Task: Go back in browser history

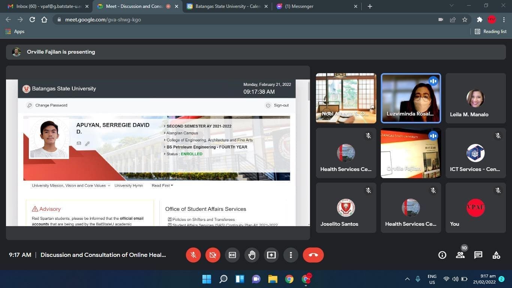Action: [x=8, y=19]
